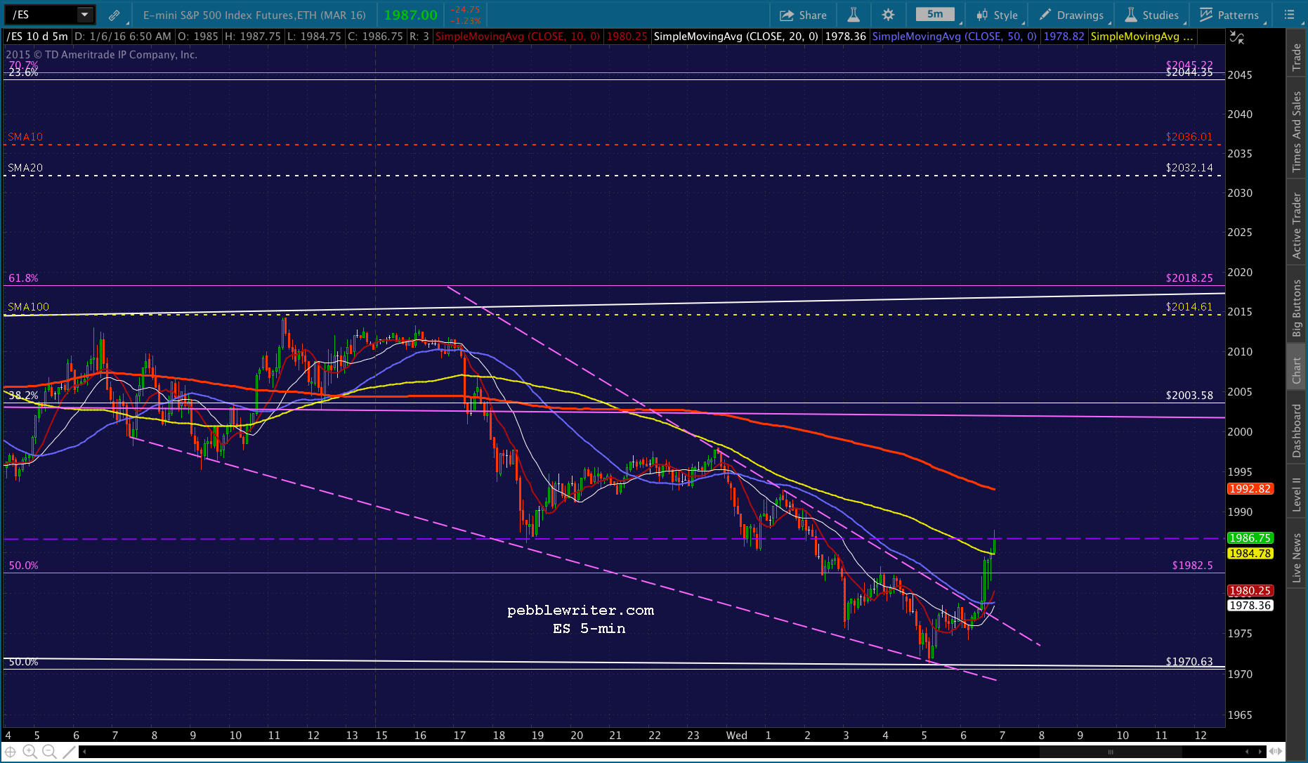
Task: Zoom in with the magnifier plus icon
Action: [x=30, y=752]
